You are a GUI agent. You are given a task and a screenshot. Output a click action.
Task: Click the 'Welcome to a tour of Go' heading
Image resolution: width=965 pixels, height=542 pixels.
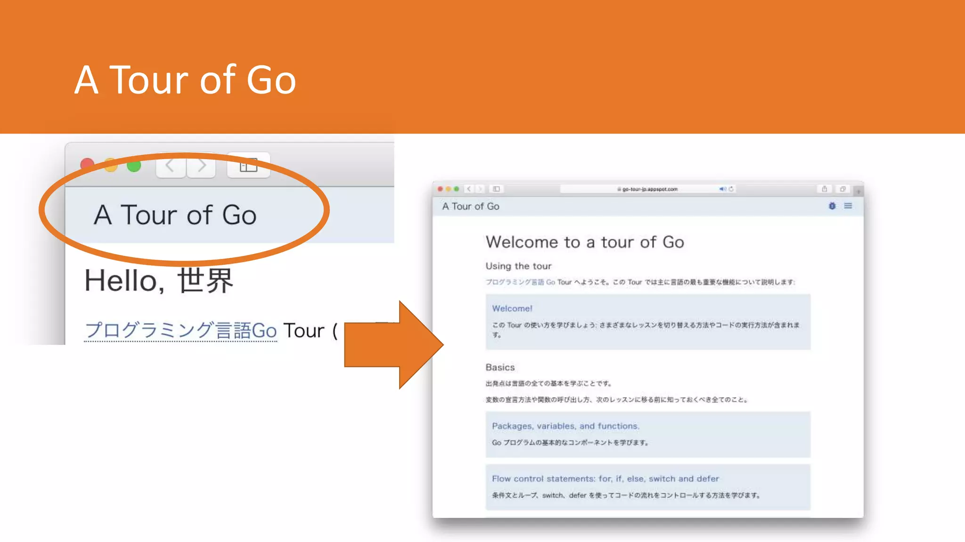click(585, 242)
